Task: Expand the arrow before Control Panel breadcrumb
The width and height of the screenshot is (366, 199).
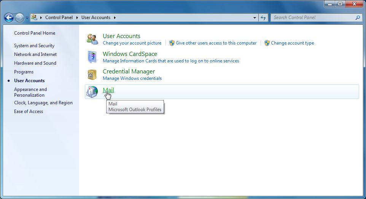Action: coord(41,18)
